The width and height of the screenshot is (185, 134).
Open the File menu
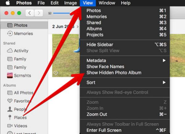click(x=41, y=3)
